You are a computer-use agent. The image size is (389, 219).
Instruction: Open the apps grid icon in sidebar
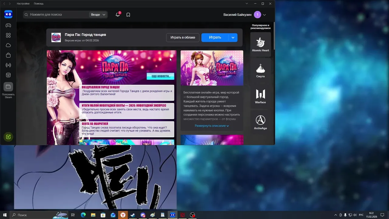click(x=8, y=35)
